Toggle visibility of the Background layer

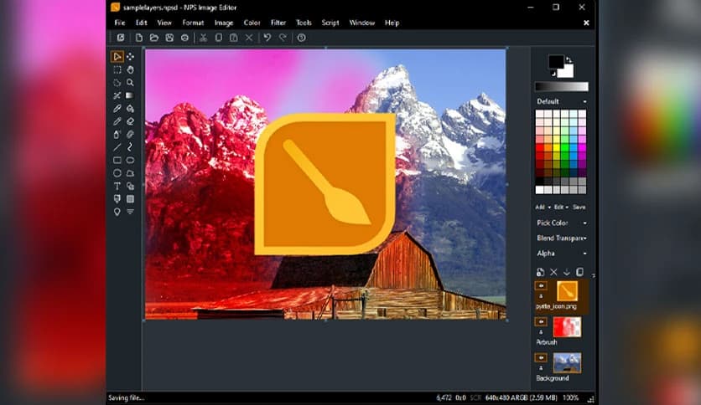pyautogui.click(x=541, y=357)
